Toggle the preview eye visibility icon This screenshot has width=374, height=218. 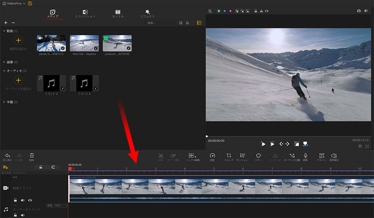267,11
